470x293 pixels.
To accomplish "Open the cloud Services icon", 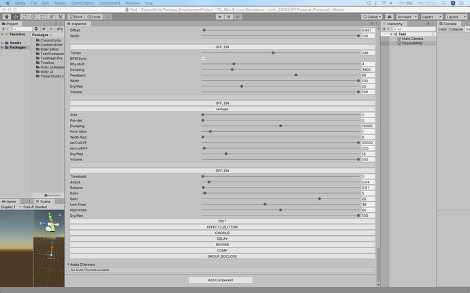I will click(x=390, y=17).
